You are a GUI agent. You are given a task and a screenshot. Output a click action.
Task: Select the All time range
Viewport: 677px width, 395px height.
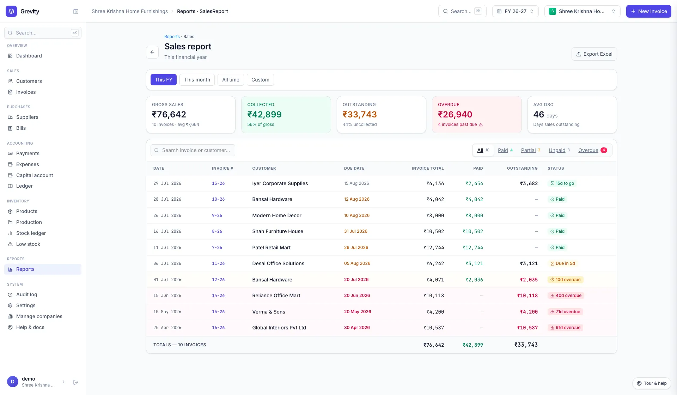tap(231, 80)
